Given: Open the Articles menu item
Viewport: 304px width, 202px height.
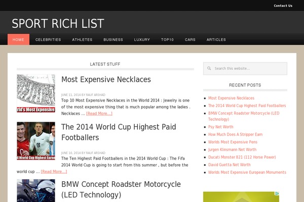Looking at the screenshot, I should click(x=216, y=39).
